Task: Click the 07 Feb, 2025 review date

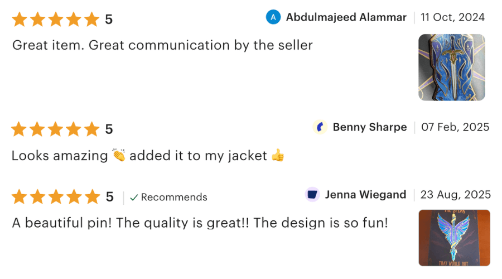Action: 455,127
